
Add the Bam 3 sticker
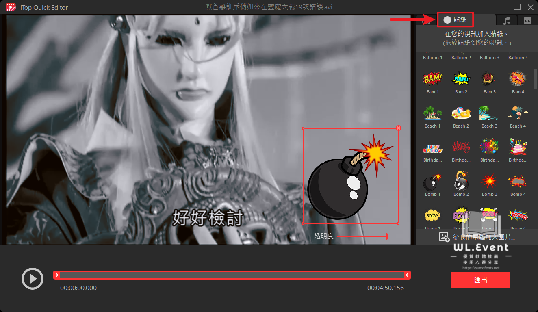[x=489, y=79]
